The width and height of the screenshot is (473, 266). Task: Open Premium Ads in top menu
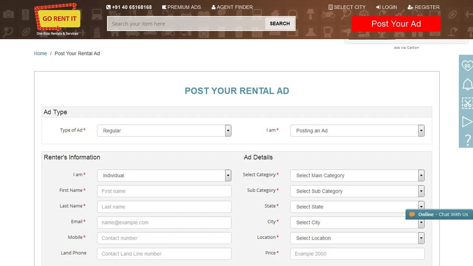pos(182,7)
